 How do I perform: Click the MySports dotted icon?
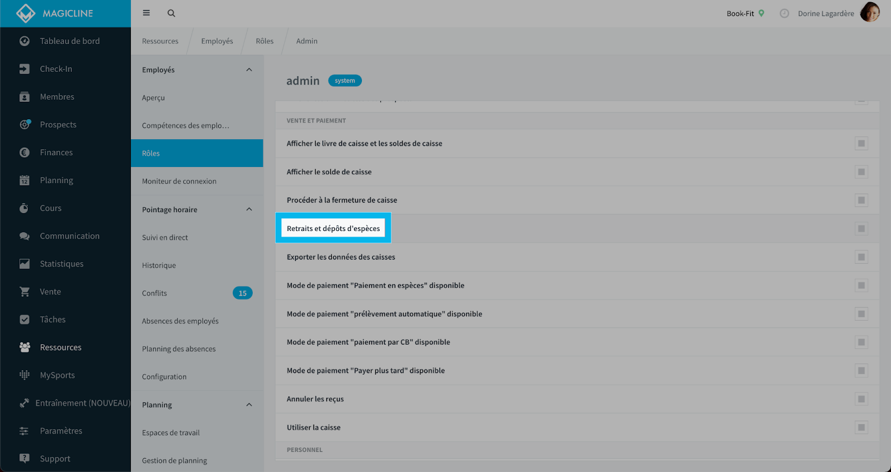(x=25, y=375)
